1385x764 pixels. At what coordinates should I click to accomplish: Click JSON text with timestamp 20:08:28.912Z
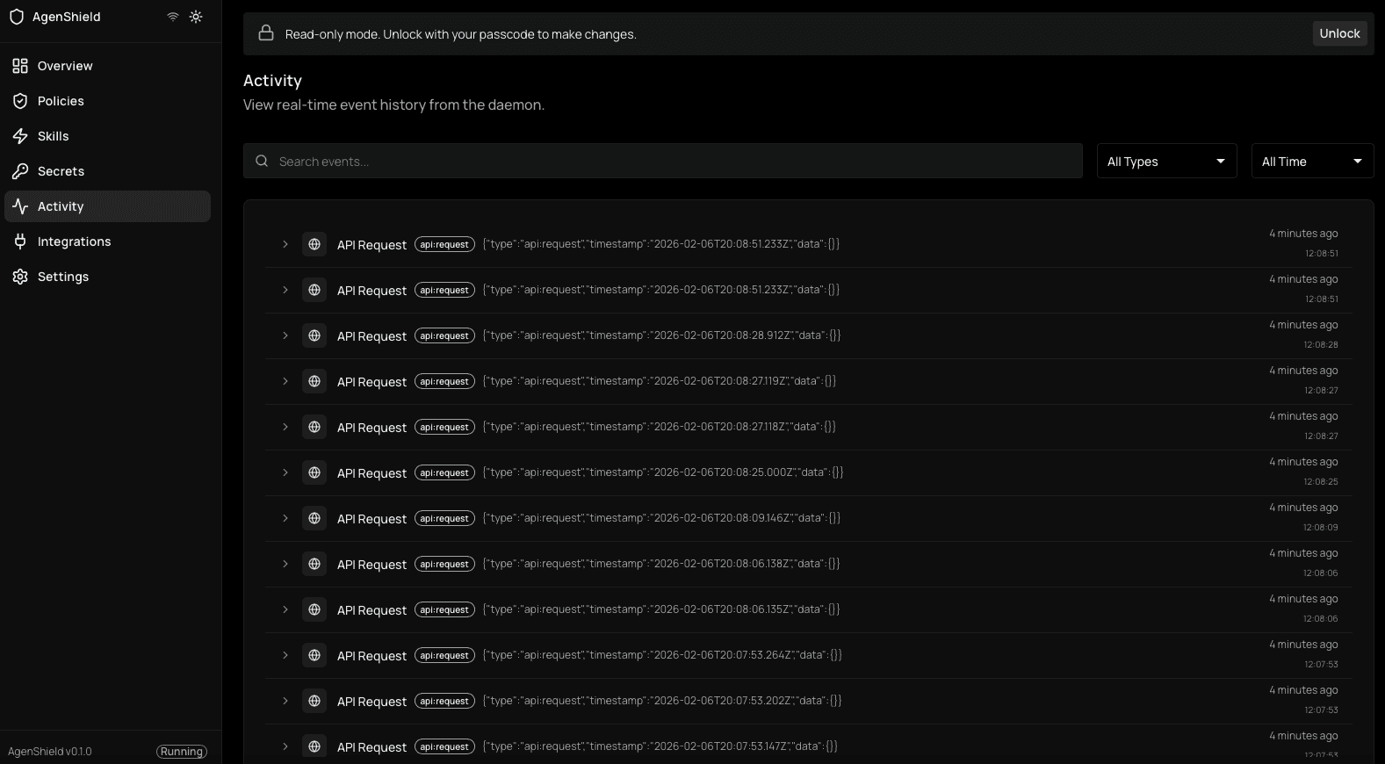point(662,335)
